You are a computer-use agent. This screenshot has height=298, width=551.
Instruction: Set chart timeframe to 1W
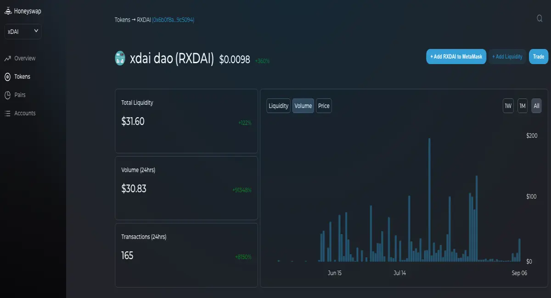click(x=508, y=106)
